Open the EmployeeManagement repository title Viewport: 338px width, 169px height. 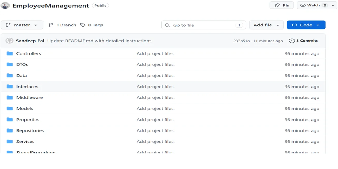pyautogui.click(x=51, y=6)
